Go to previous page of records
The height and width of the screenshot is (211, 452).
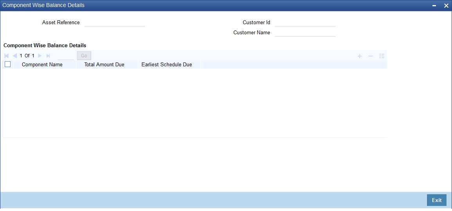(x=15, y=56)
